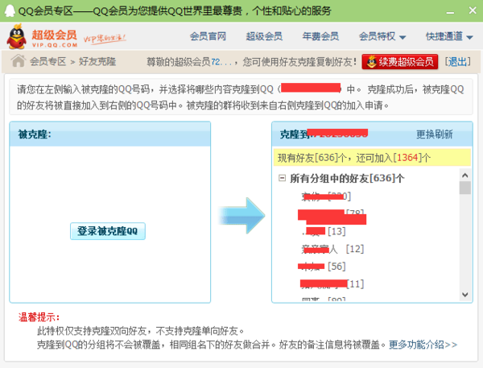Open 更多功能介绍>> link

[423, 345]
